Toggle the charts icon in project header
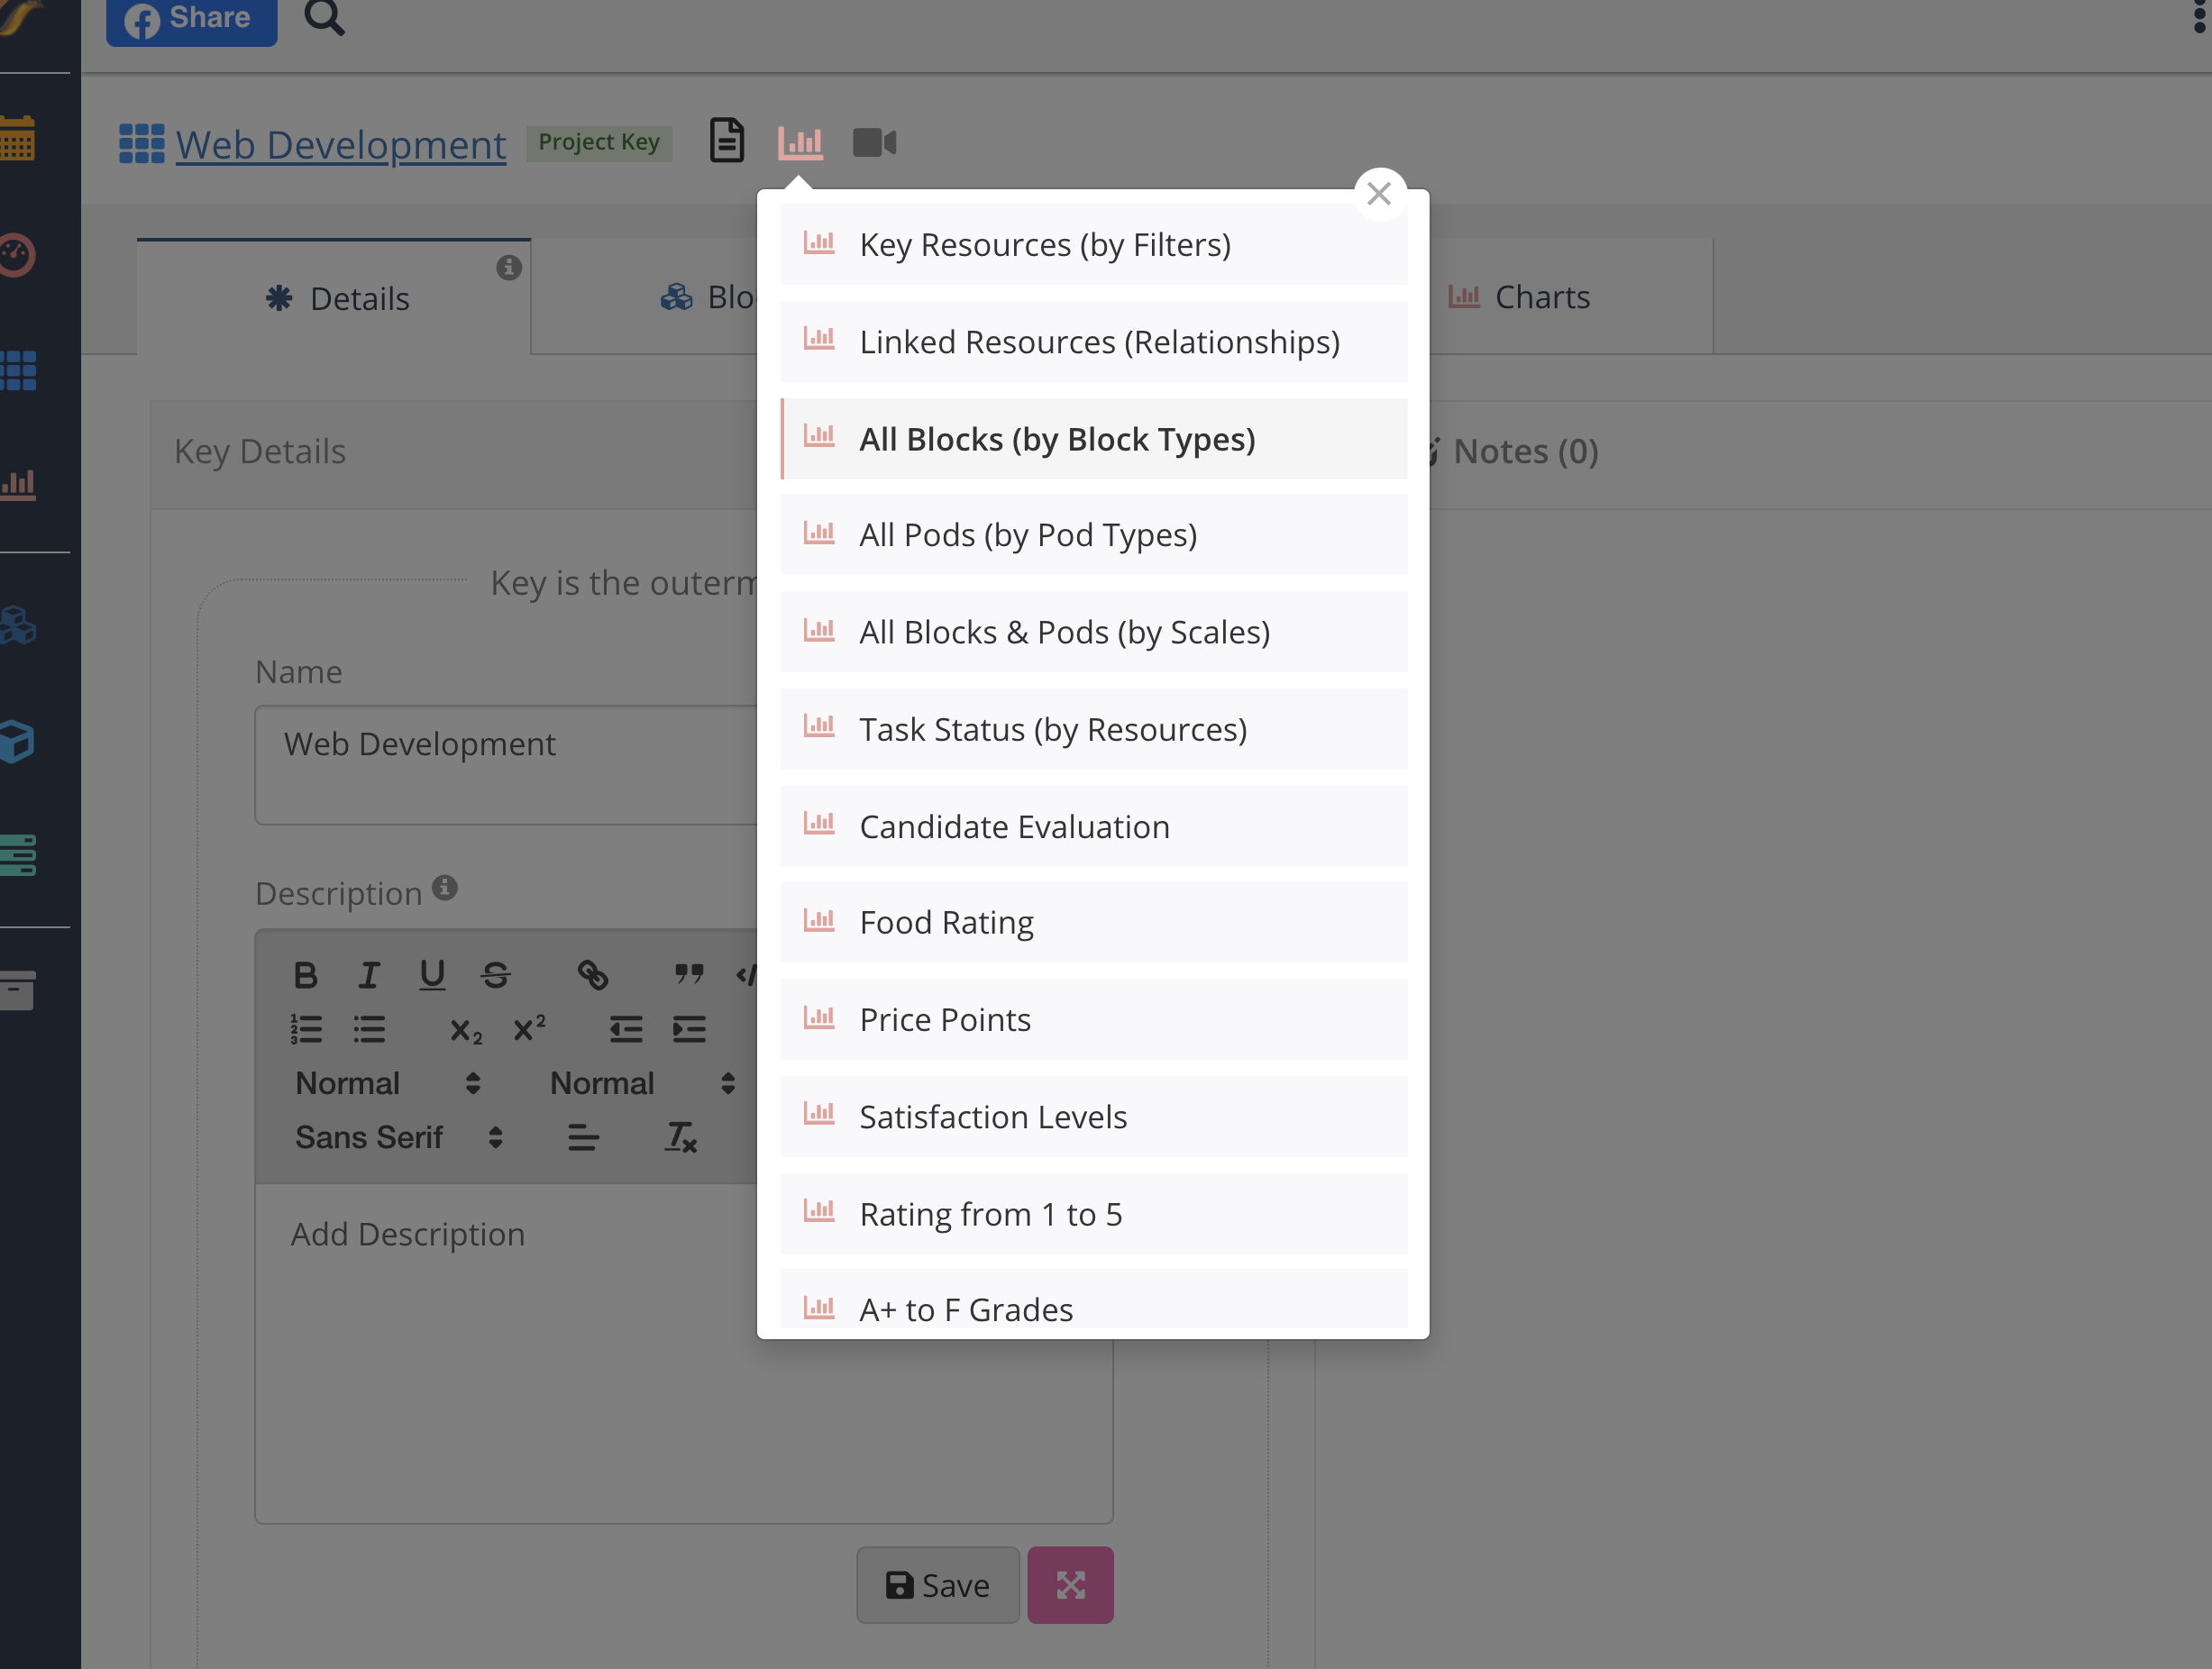 point(800,142)
